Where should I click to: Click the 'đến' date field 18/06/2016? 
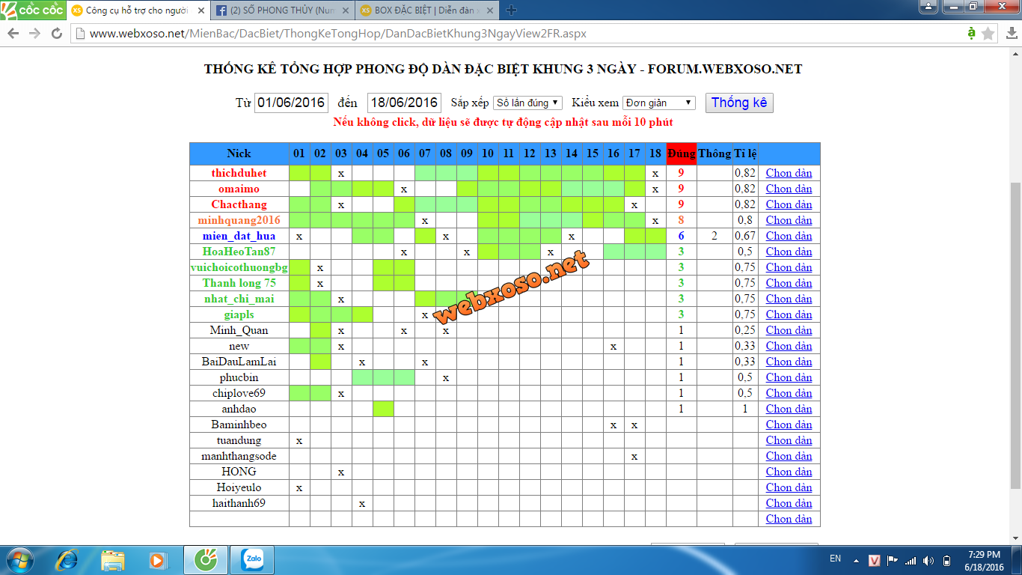404,103
